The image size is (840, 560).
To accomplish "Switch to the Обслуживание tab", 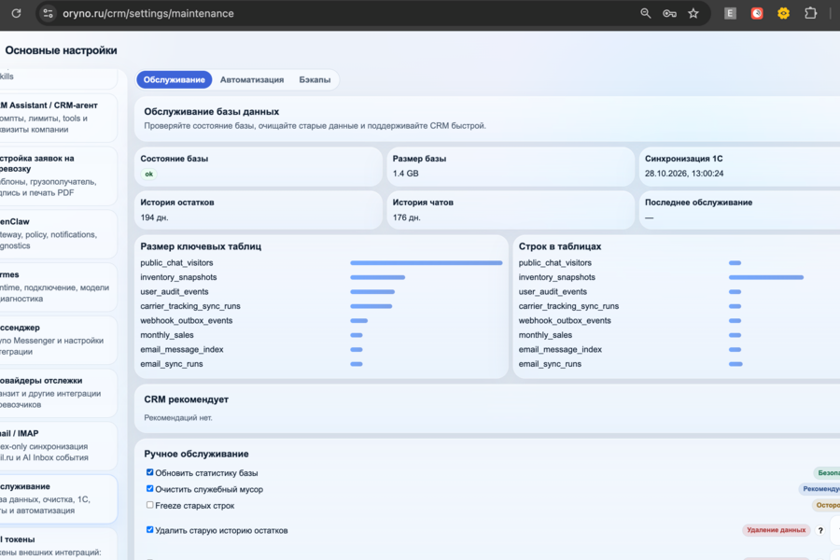I will point(175,80).
